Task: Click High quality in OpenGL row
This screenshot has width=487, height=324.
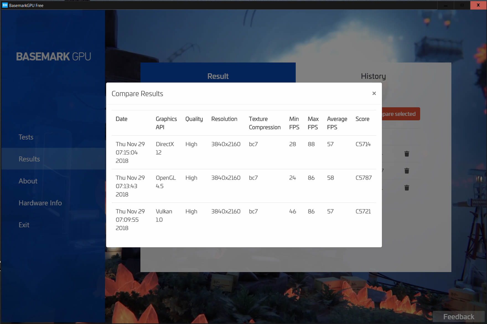Action: point(191,178)
